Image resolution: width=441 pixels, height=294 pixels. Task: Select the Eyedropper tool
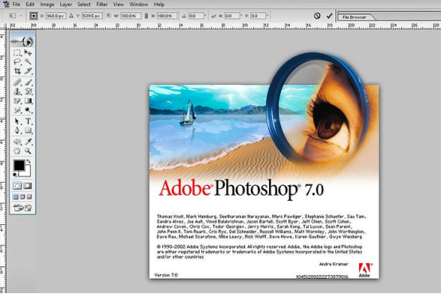[x=28, y=141]
